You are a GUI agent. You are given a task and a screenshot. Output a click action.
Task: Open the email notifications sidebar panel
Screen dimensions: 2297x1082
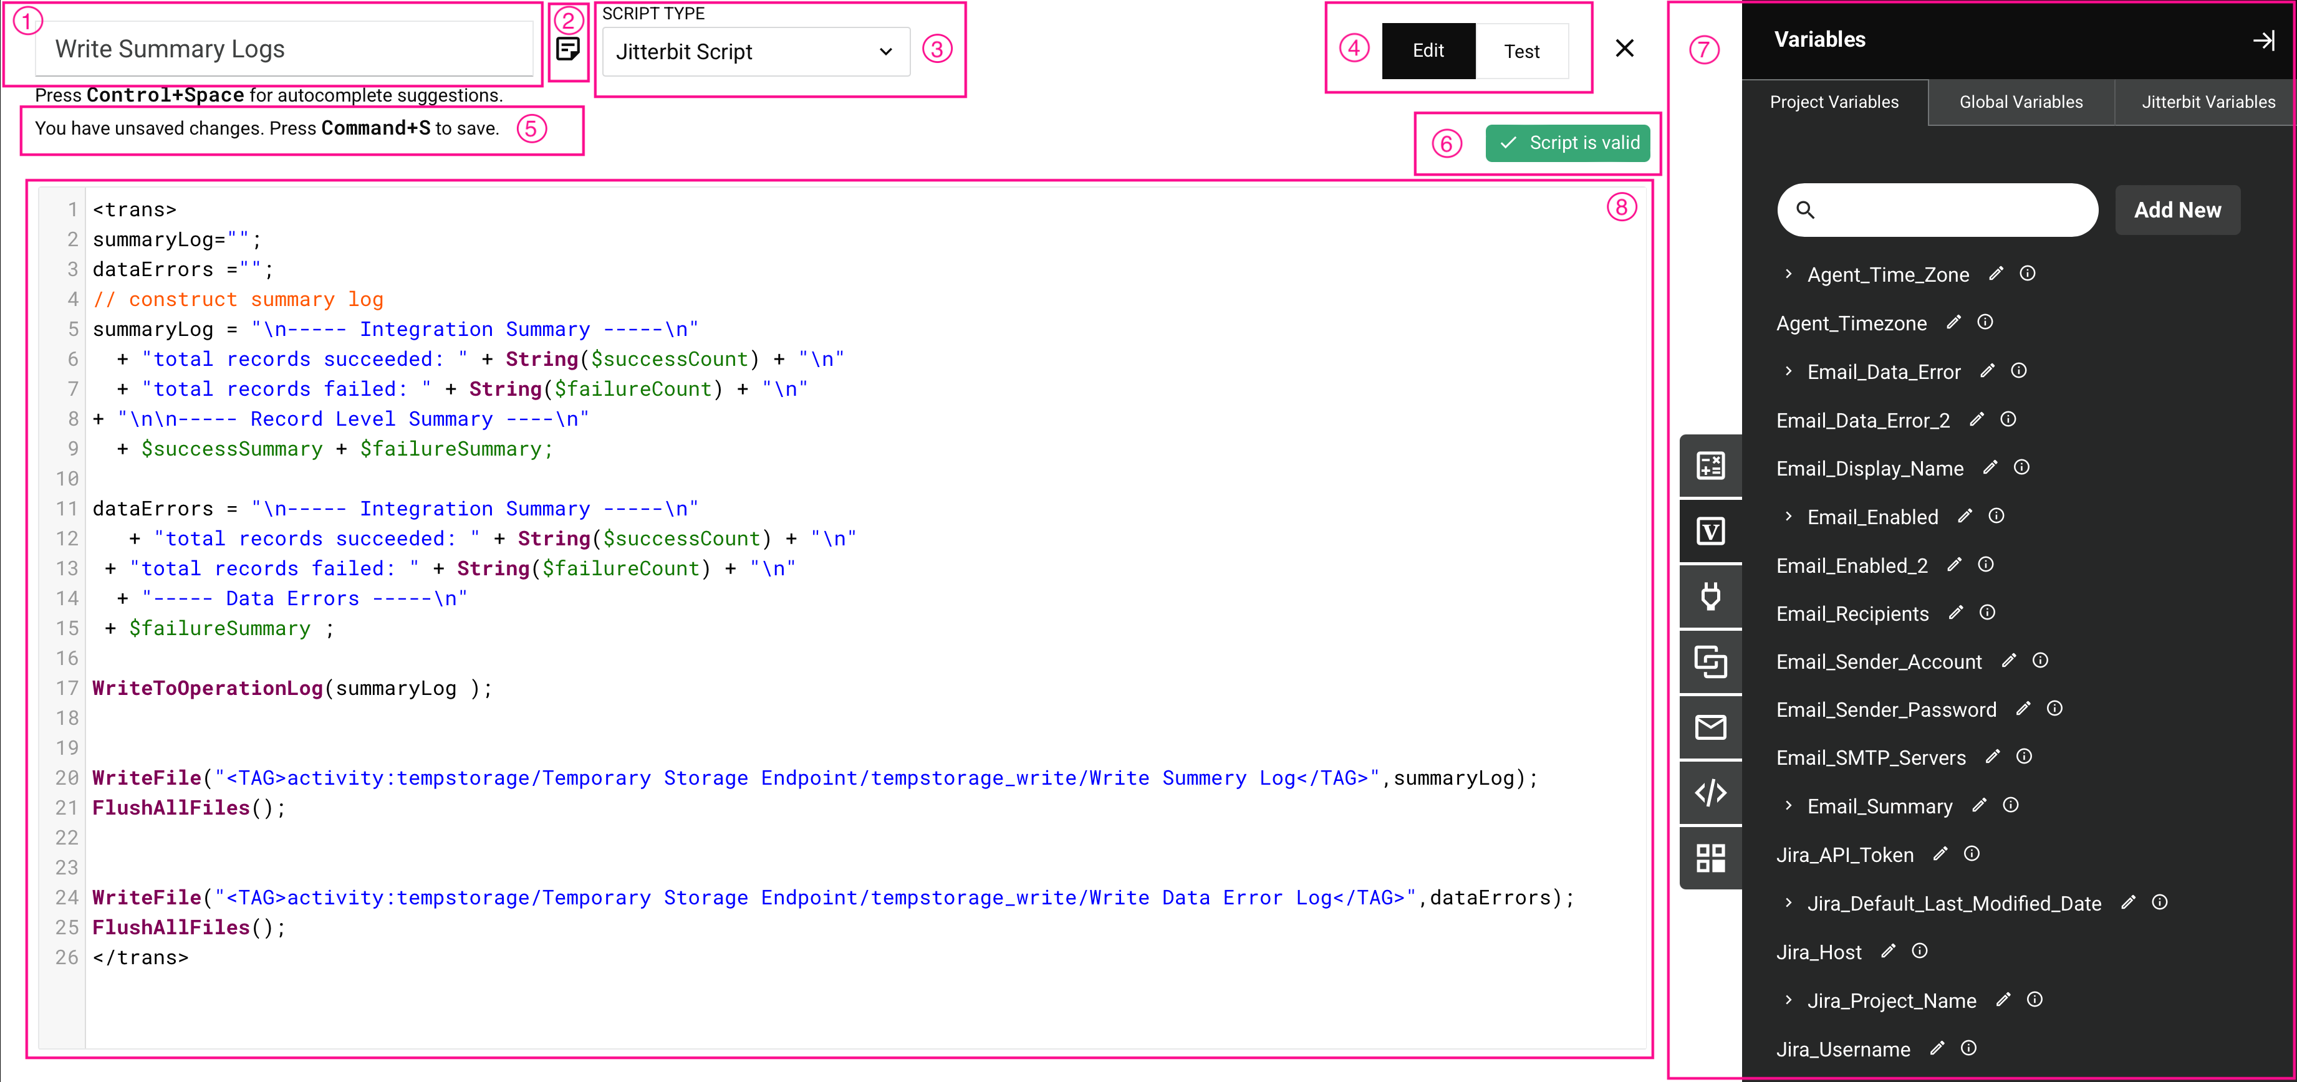(x=1711, y=726)
